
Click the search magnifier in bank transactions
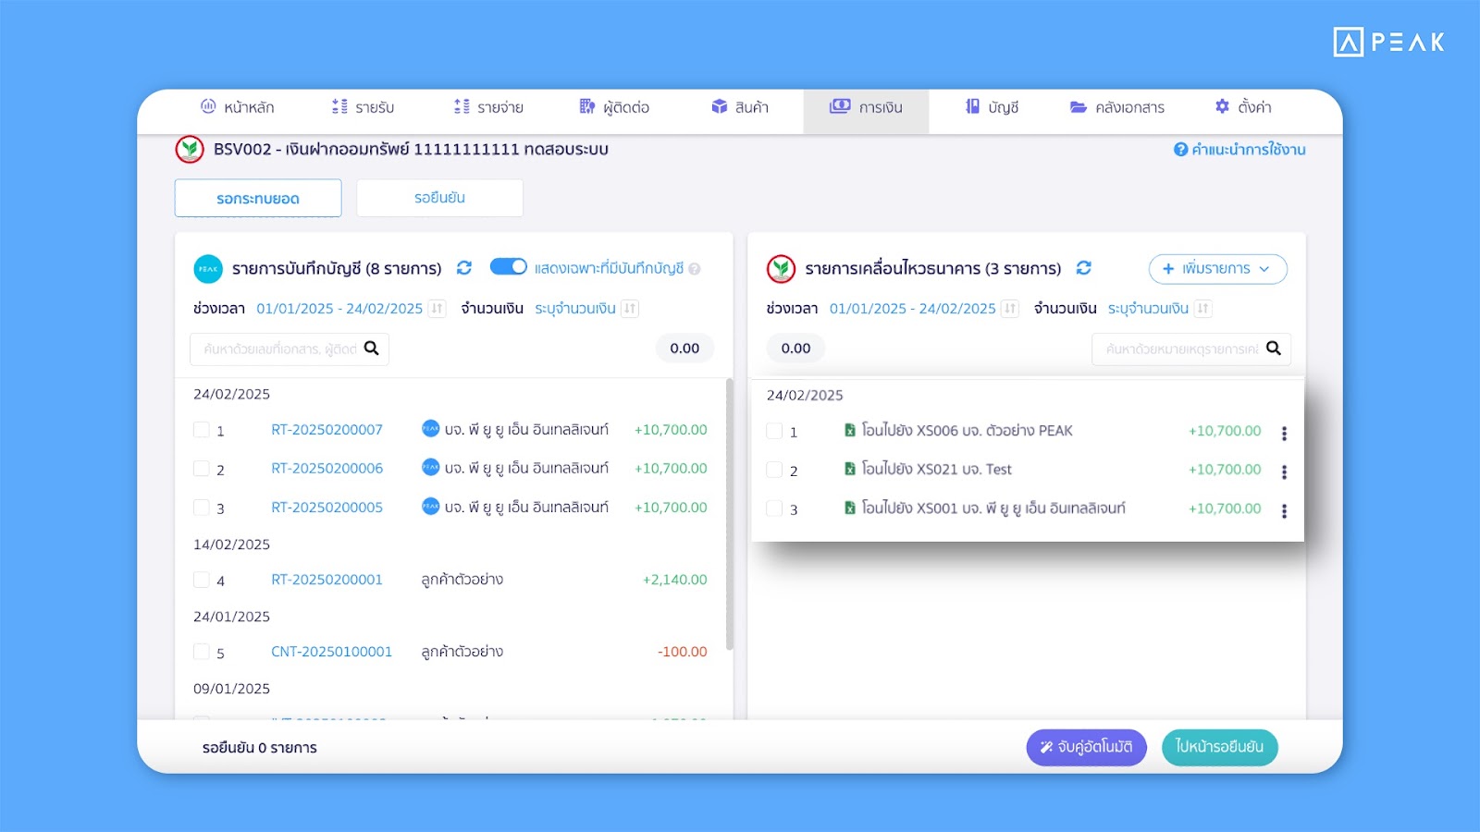(x=1273, y=349)
